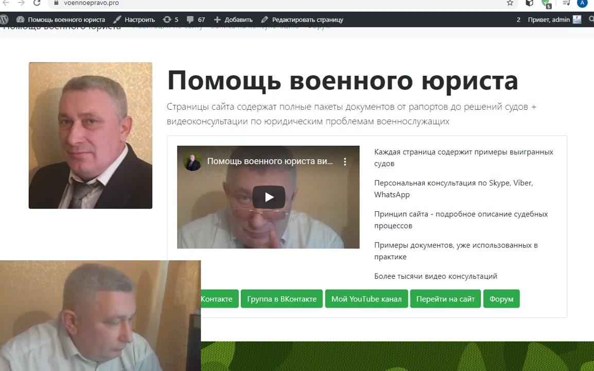594x371 pixels.
Task: Click the admin bar search icon
Action: click(591, 20)
